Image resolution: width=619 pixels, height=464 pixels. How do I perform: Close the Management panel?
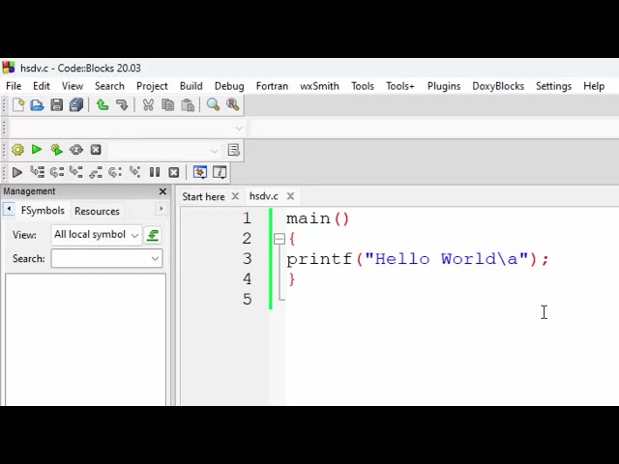(x=162, y=191)
